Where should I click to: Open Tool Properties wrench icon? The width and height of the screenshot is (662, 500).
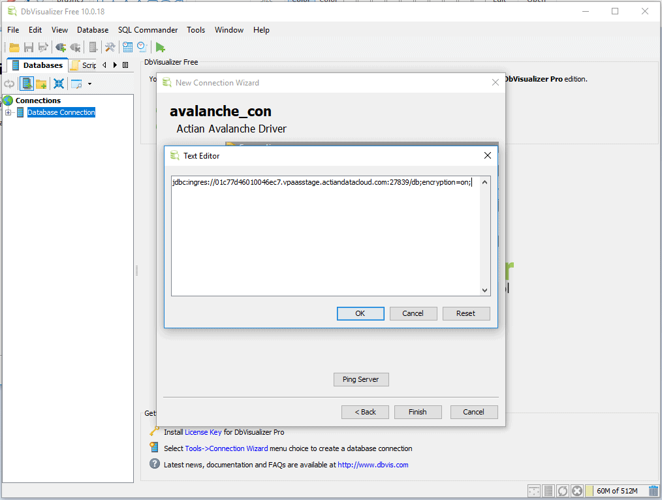point(110,47)
